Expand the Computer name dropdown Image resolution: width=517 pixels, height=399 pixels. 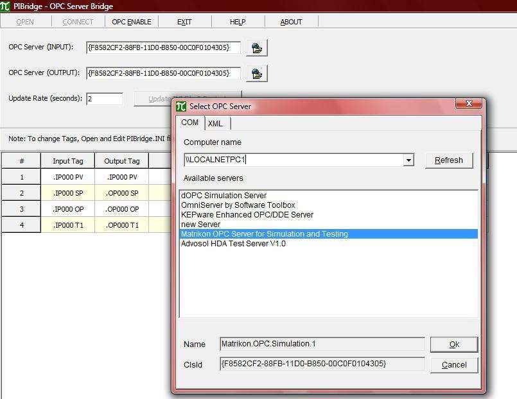pos(408,160)
